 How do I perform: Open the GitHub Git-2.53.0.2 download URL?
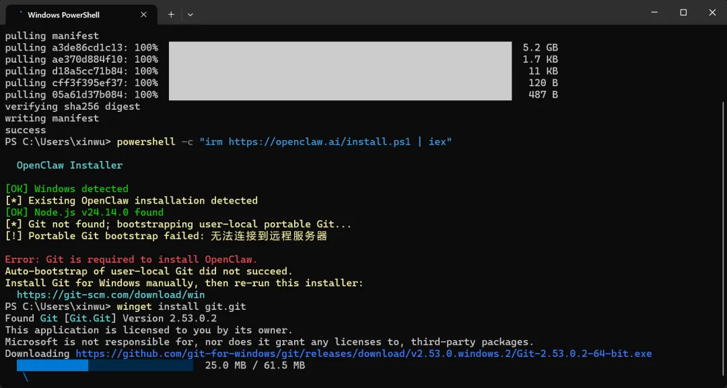pos(363,354)
